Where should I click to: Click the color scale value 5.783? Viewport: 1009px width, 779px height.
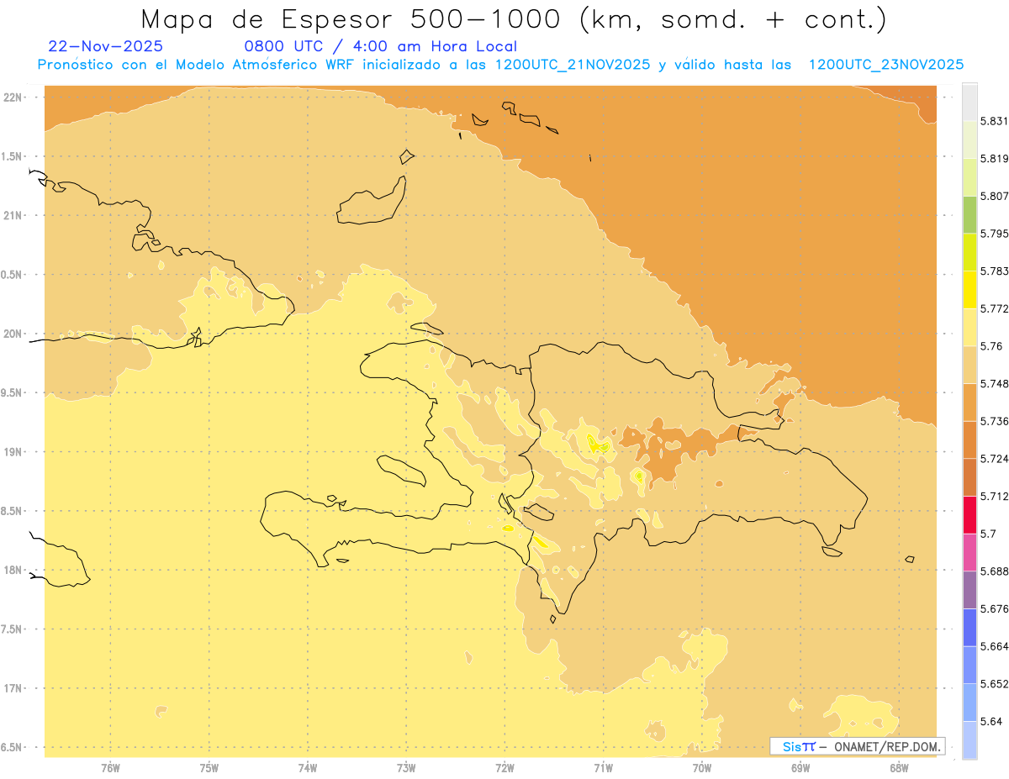click(x=994, y=271)
